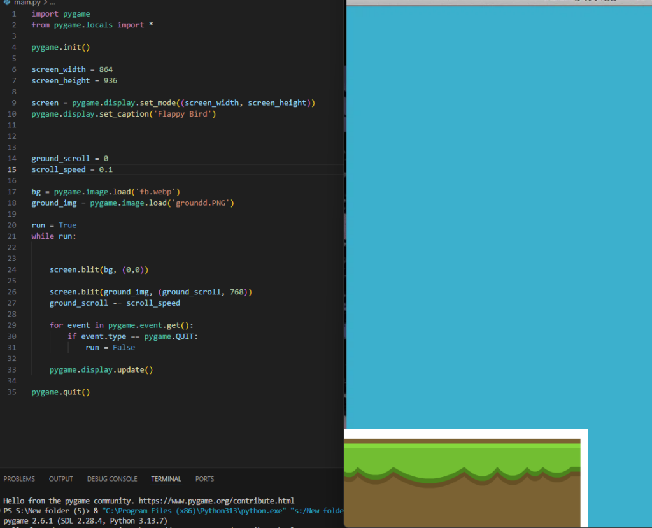Switch to the DEBUG CONSOLE tab
Viewport: 652px width, 528px height.
[112, 479]
